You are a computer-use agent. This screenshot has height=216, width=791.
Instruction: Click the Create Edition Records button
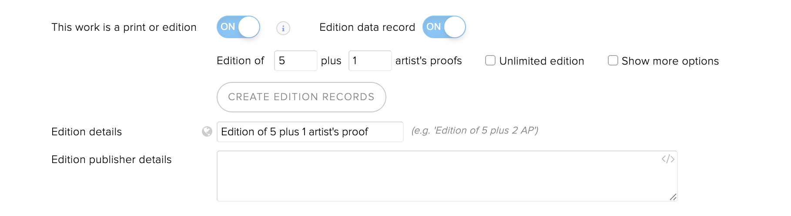click(x=302, y=97)
